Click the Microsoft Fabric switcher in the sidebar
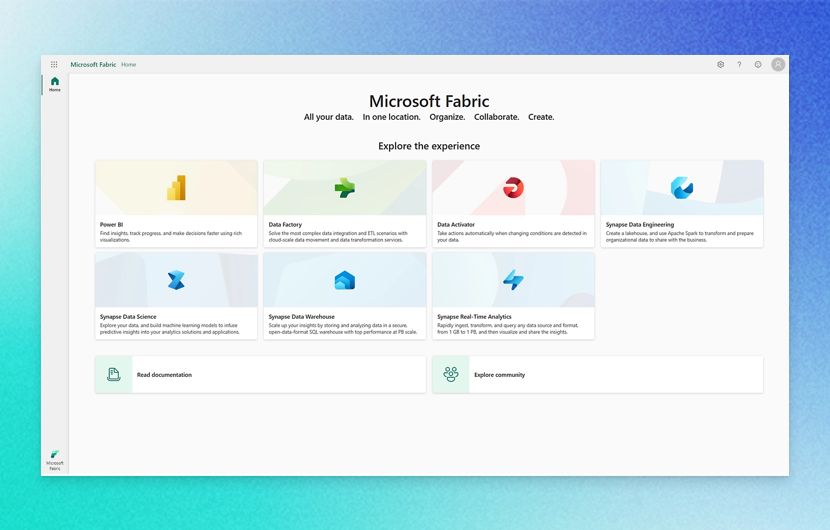Viewport: 830px width, 530px height. (55, 460)
